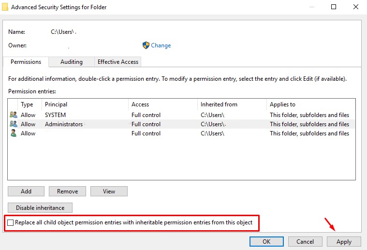The height and width of the screenshot is (250, 367).
Task: Click the Change owner link
Action: point(161,45)
